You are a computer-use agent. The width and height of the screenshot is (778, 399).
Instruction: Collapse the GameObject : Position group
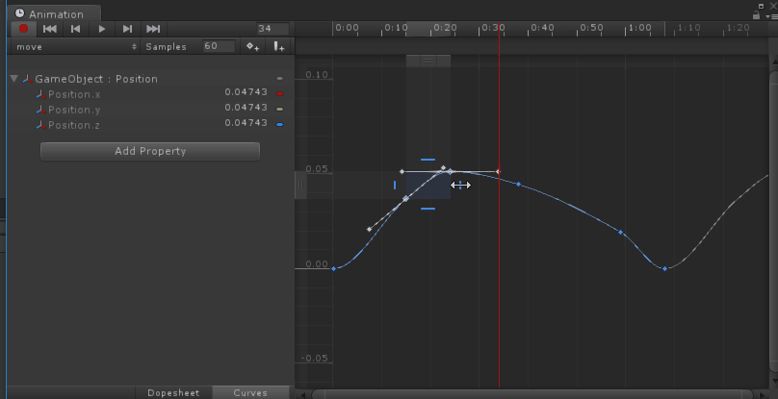pos(13,79)
